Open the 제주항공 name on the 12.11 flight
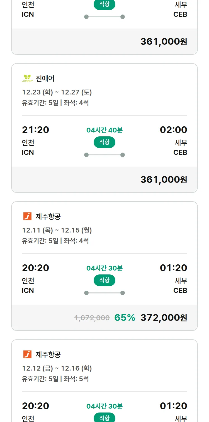 tap(48, 216)
